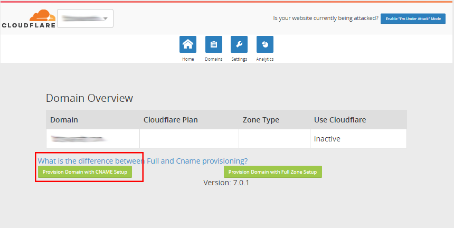Click the Cloudflare Plan column header
The height and width of the screenshot is (228, 454).
point(171,120)
